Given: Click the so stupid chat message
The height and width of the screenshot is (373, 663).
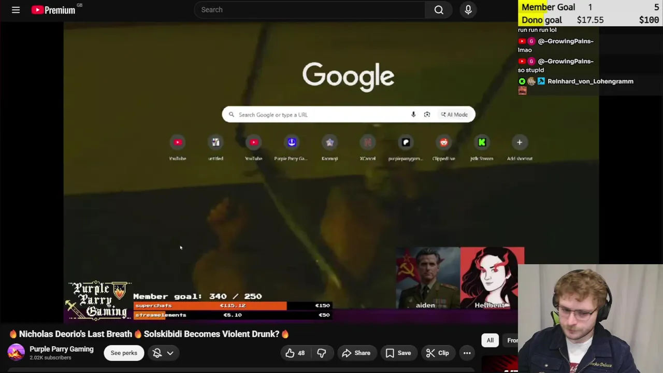Looking at the screenshot, I should (531, 70).
